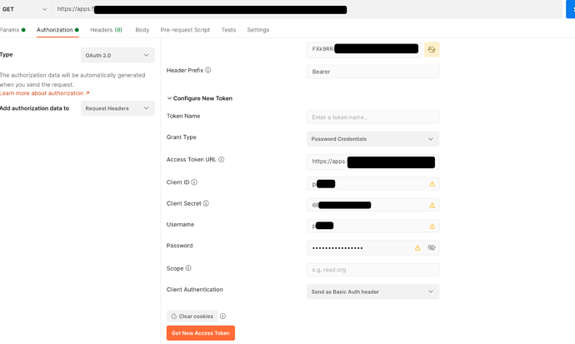The image size is (575, 344).
Task: Open the Settings tab
Action: coord(257,30)
